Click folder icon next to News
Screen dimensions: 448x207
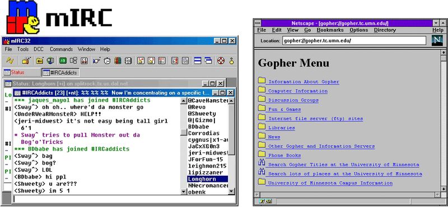coord(262,136)
